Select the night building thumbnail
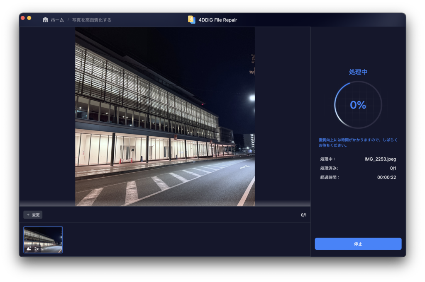The width and height of the screenshot is (425, 282). click(x=43, y=239)
